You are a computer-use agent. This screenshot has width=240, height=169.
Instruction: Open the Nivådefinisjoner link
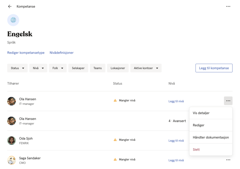tap(62, 52)
